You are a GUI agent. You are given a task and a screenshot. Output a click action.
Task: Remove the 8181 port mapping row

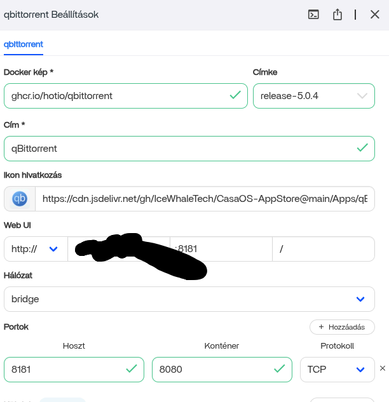click(383, 368)
